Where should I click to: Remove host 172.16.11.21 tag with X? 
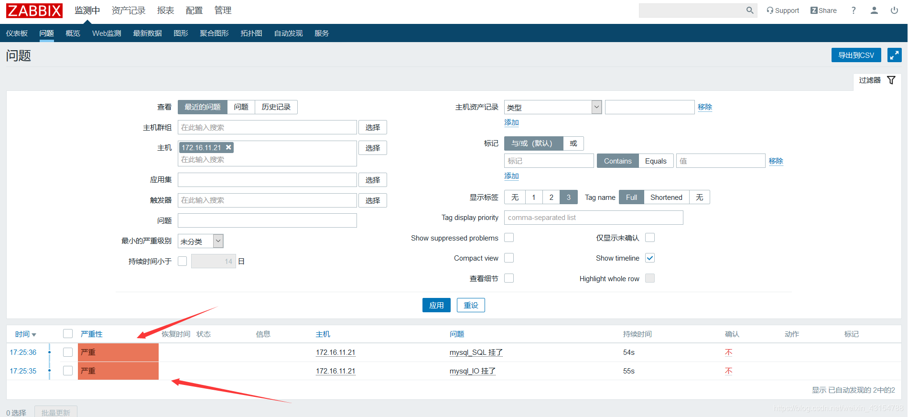point(229,147)
